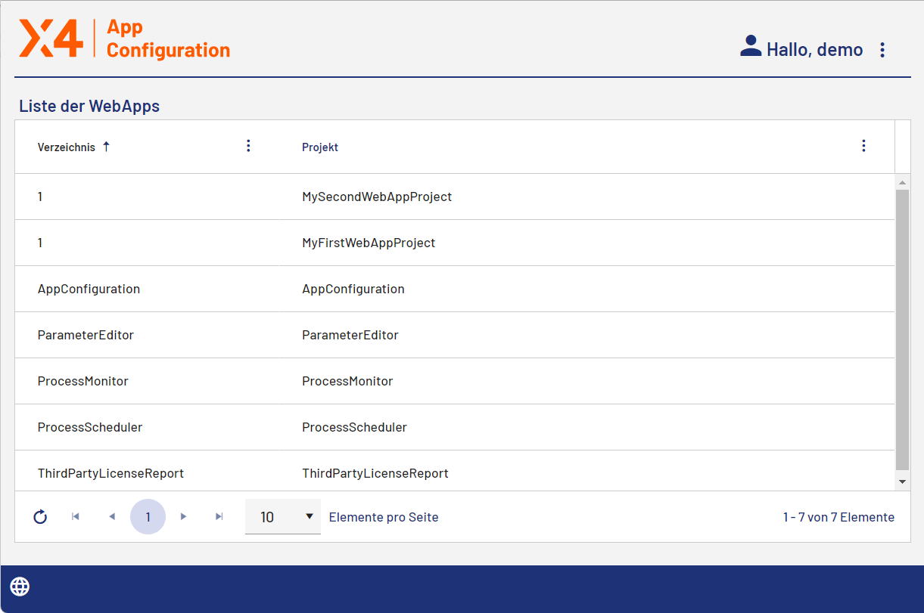This screenshot has width=924, height=613.
Task: Select the ThirdPartyLicenseReport row
Action: (375, 473)
